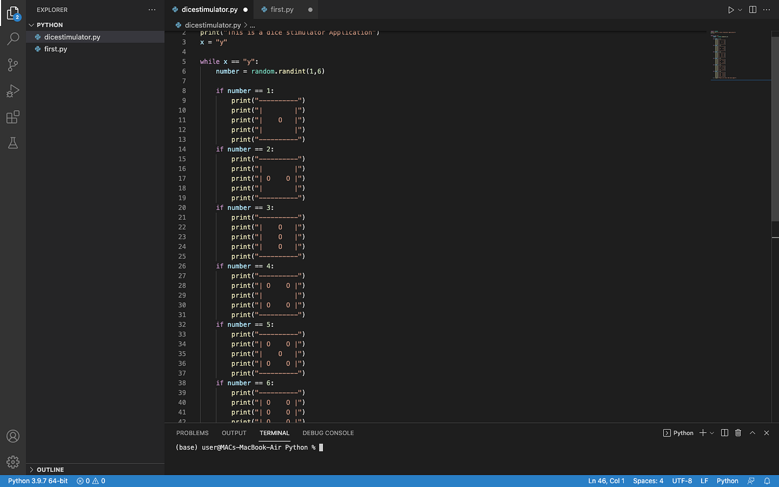Open the terminal launch profile dropdown

point(711,432)
